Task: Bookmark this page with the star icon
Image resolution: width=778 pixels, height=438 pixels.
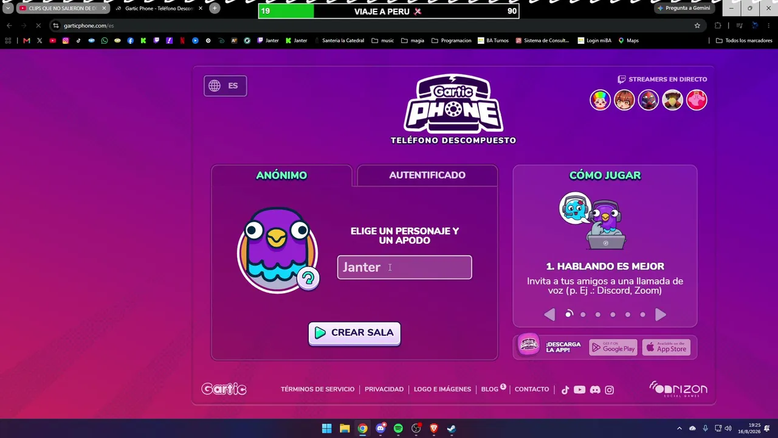Action: click(x=697, y=26)
